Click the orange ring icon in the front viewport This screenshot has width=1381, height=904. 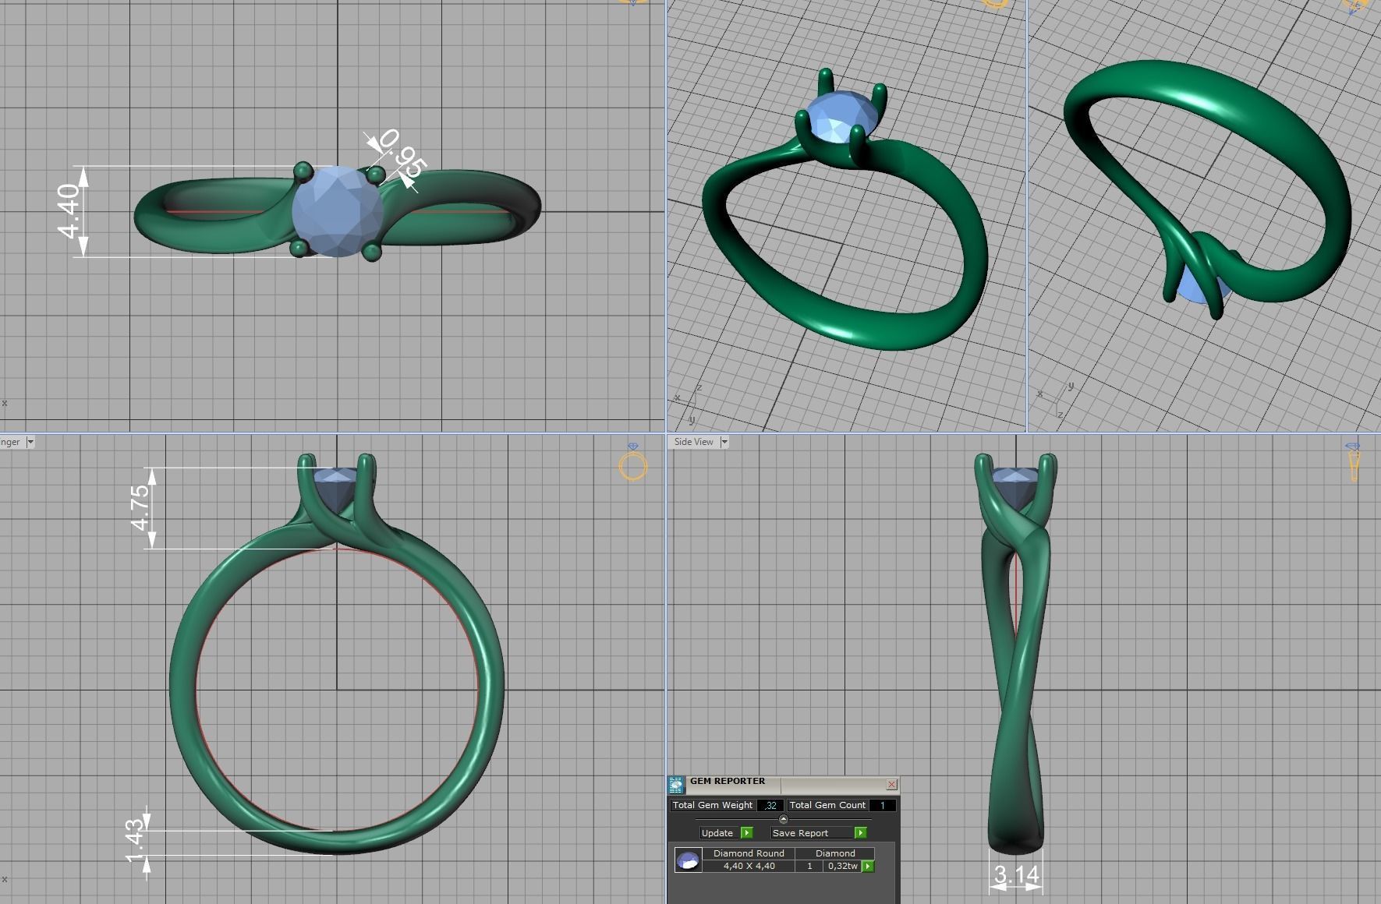tap(632, 462)
